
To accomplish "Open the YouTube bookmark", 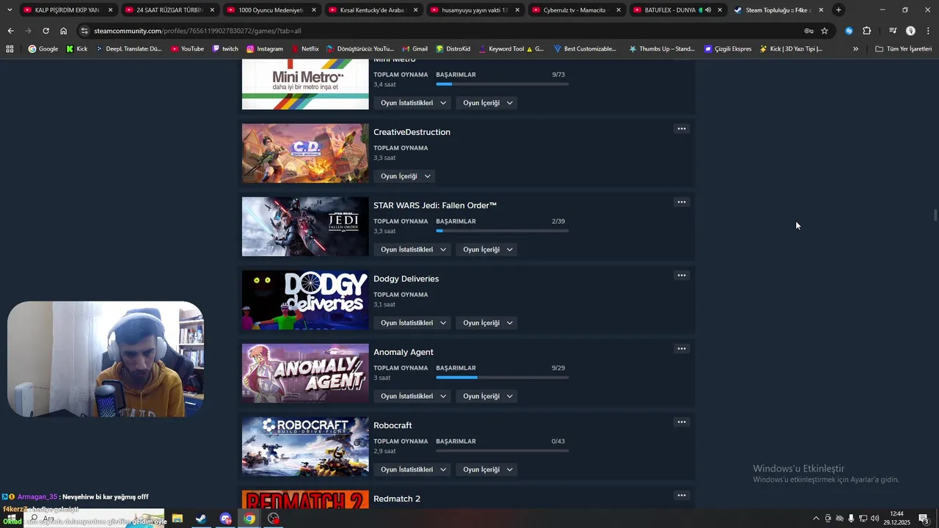I will click(187, 49).
